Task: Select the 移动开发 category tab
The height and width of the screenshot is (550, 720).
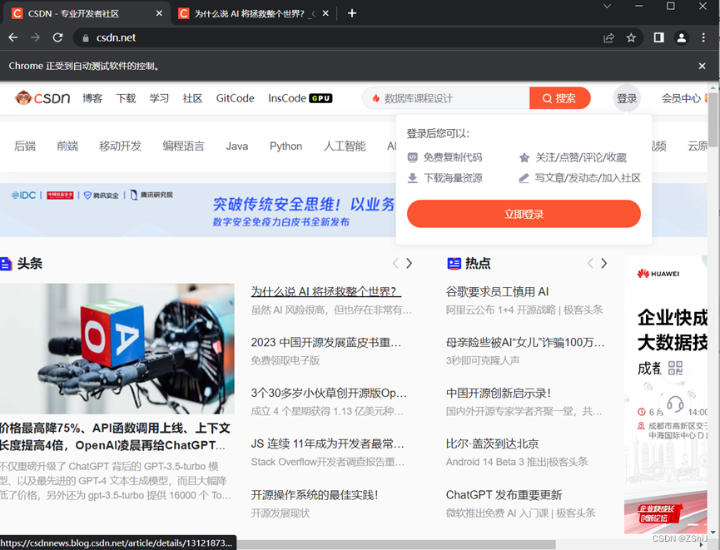Action: point(121,146)
